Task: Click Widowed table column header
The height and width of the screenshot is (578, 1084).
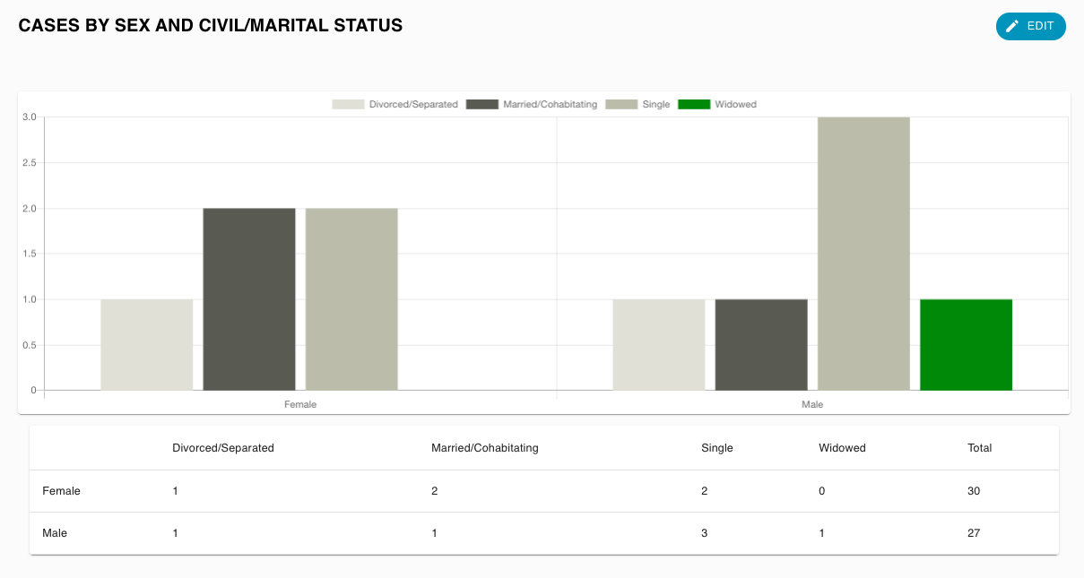Action: coord(842,448)
